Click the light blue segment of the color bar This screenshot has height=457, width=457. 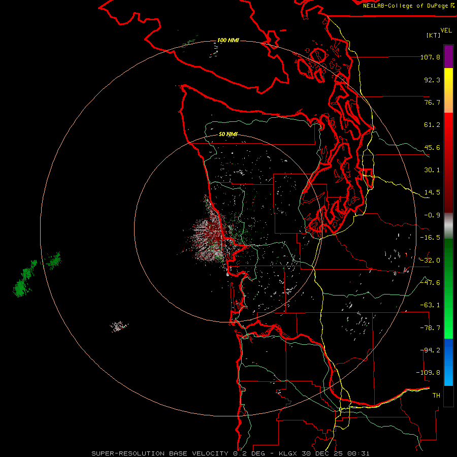click(448, 362)
